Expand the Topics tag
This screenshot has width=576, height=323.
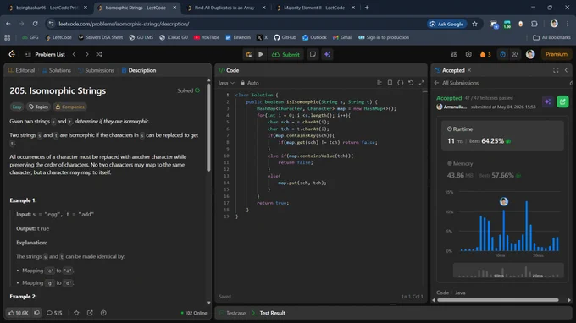tap(38, 107)
